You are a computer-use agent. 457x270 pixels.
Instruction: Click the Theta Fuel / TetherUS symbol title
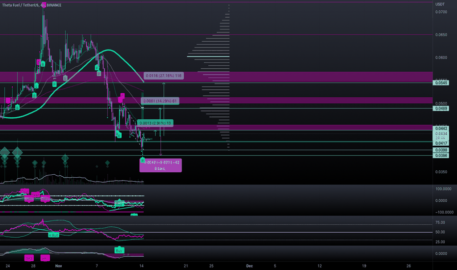click(21, 5)
